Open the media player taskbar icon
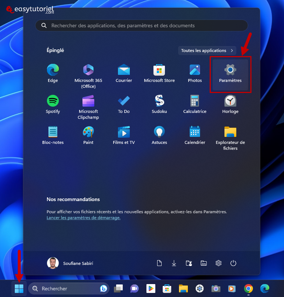The width and height of the screenshot is (284, 297). [232, 289]
